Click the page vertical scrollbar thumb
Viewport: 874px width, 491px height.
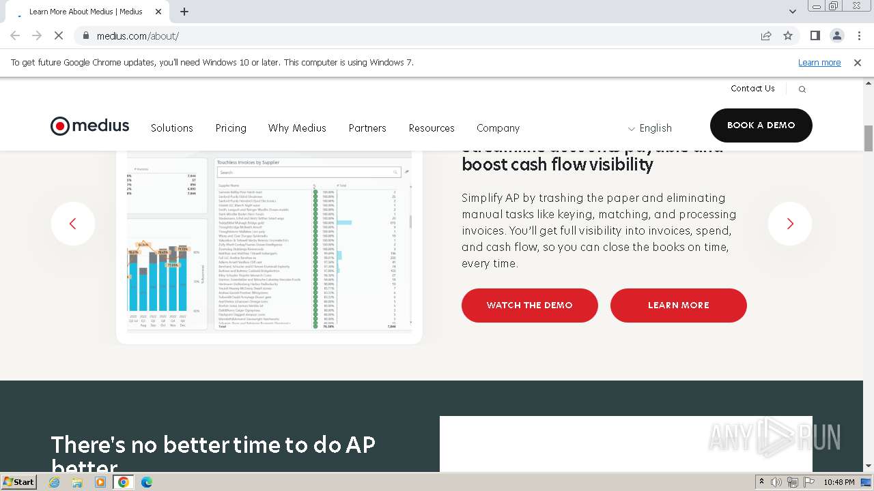pyautogui.click(x=869, y=139)
